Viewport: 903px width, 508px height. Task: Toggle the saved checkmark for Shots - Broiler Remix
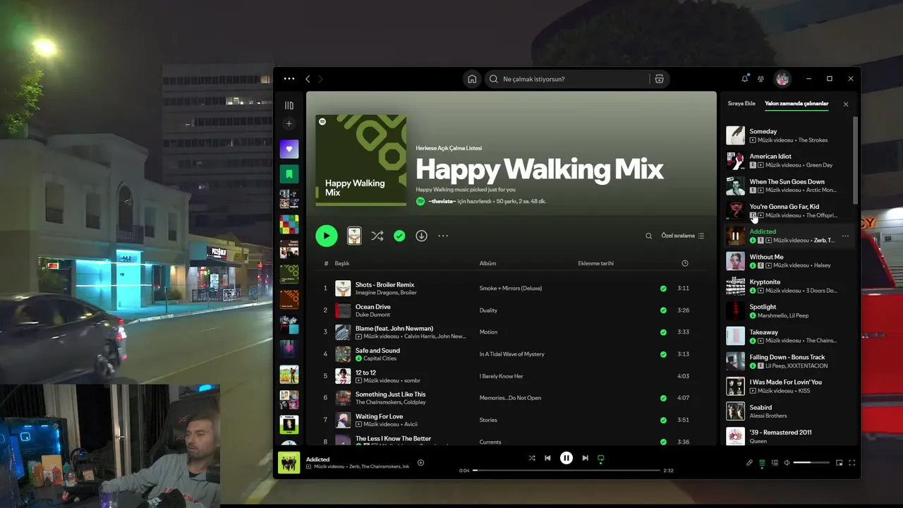[663, 288]
